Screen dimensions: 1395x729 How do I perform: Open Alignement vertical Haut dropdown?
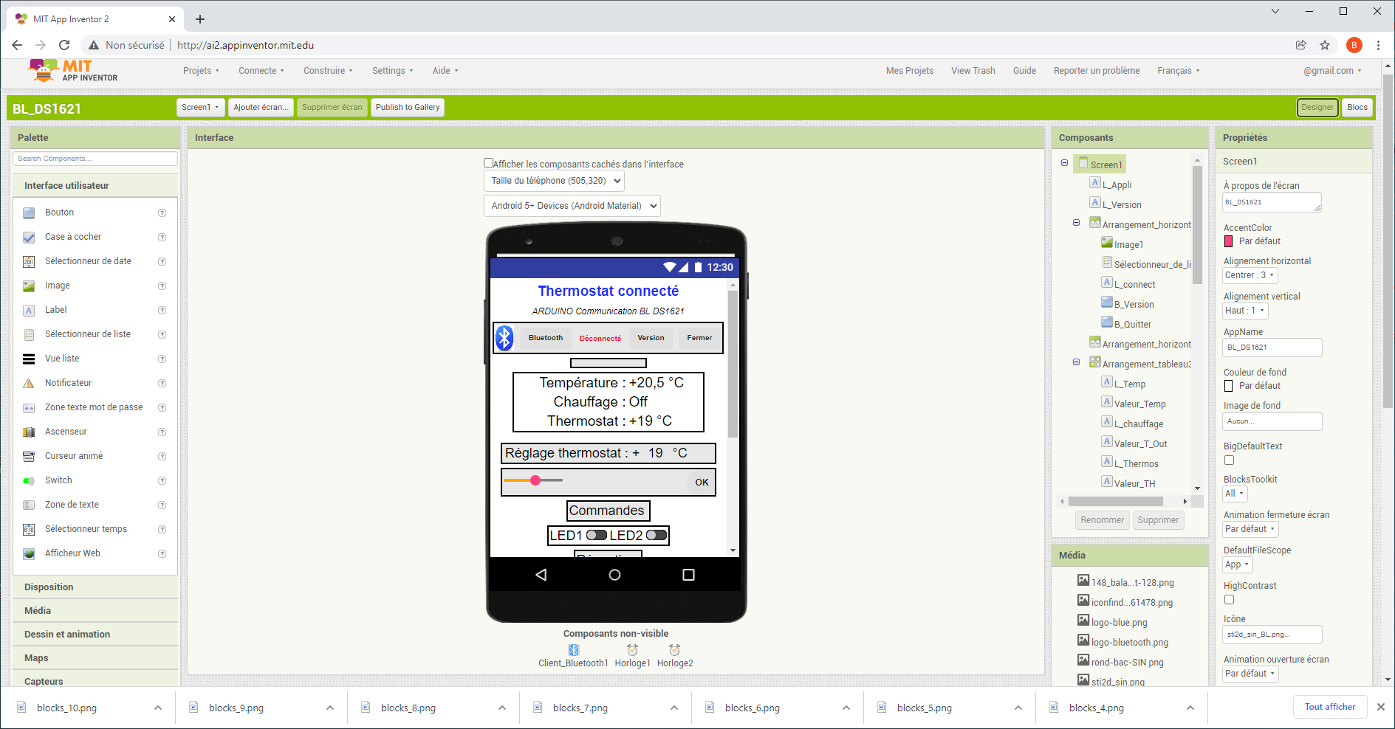coord(1245,311)
